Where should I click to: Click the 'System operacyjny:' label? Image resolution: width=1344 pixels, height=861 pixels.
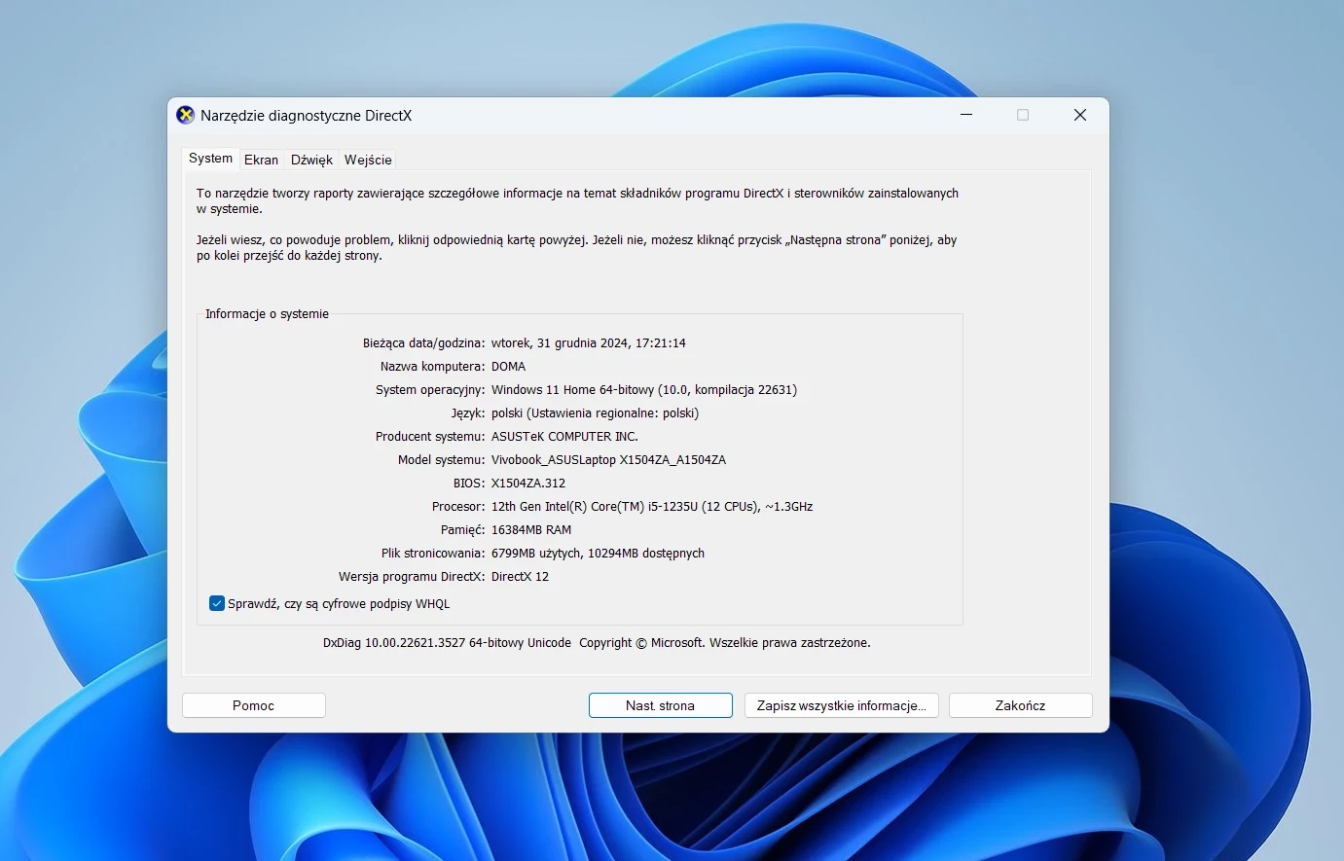(430, 390)
